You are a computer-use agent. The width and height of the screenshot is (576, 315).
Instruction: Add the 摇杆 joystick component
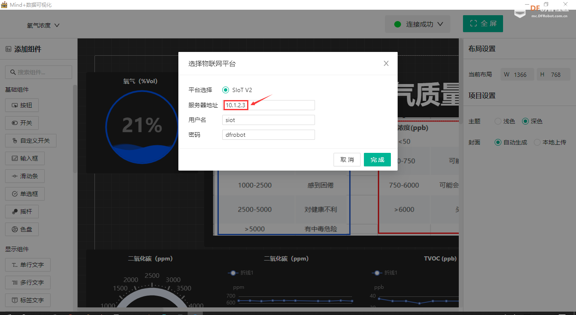point(22,212)
